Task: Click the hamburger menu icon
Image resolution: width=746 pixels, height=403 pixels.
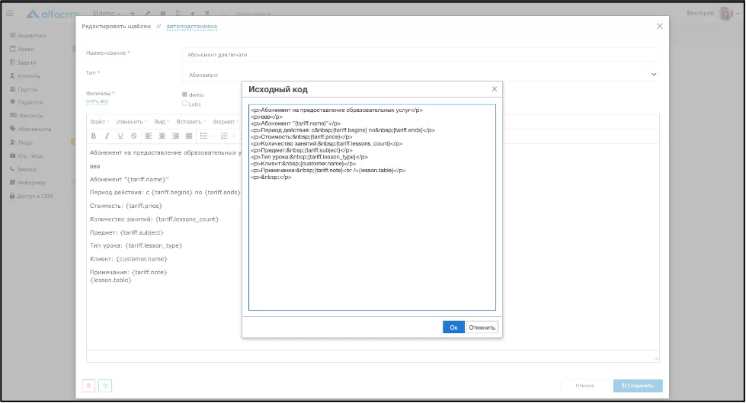Action: (9, 13)
